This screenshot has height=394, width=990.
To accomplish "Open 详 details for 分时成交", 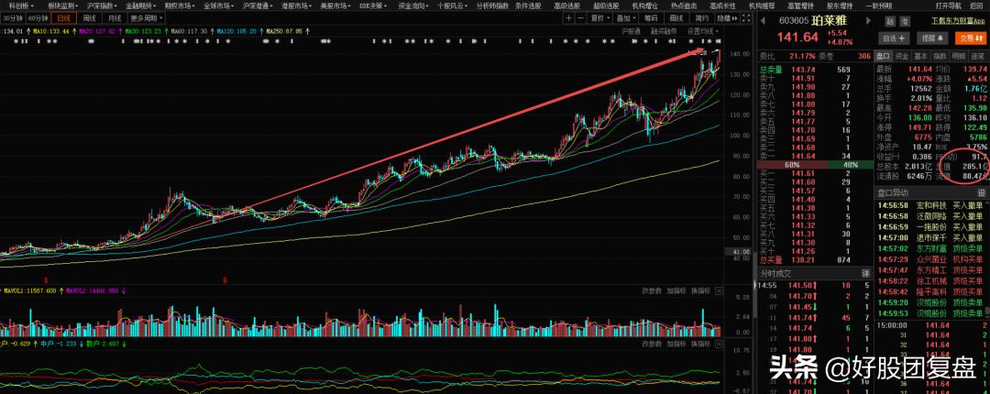I will (865, 273).
